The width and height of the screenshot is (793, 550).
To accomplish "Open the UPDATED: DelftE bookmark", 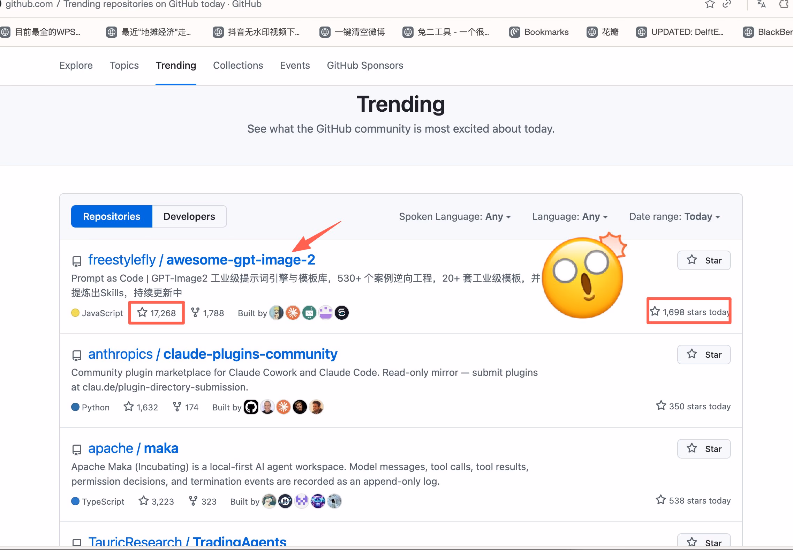I will pos(680,32).
